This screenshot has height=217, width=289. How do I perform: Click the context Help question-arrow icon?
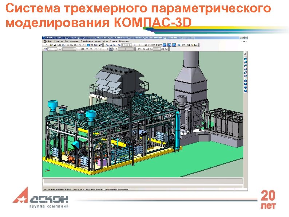click(x=100, y=45)
